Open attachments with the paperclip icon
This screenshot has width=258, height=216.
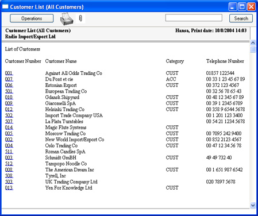pos(80,18)
